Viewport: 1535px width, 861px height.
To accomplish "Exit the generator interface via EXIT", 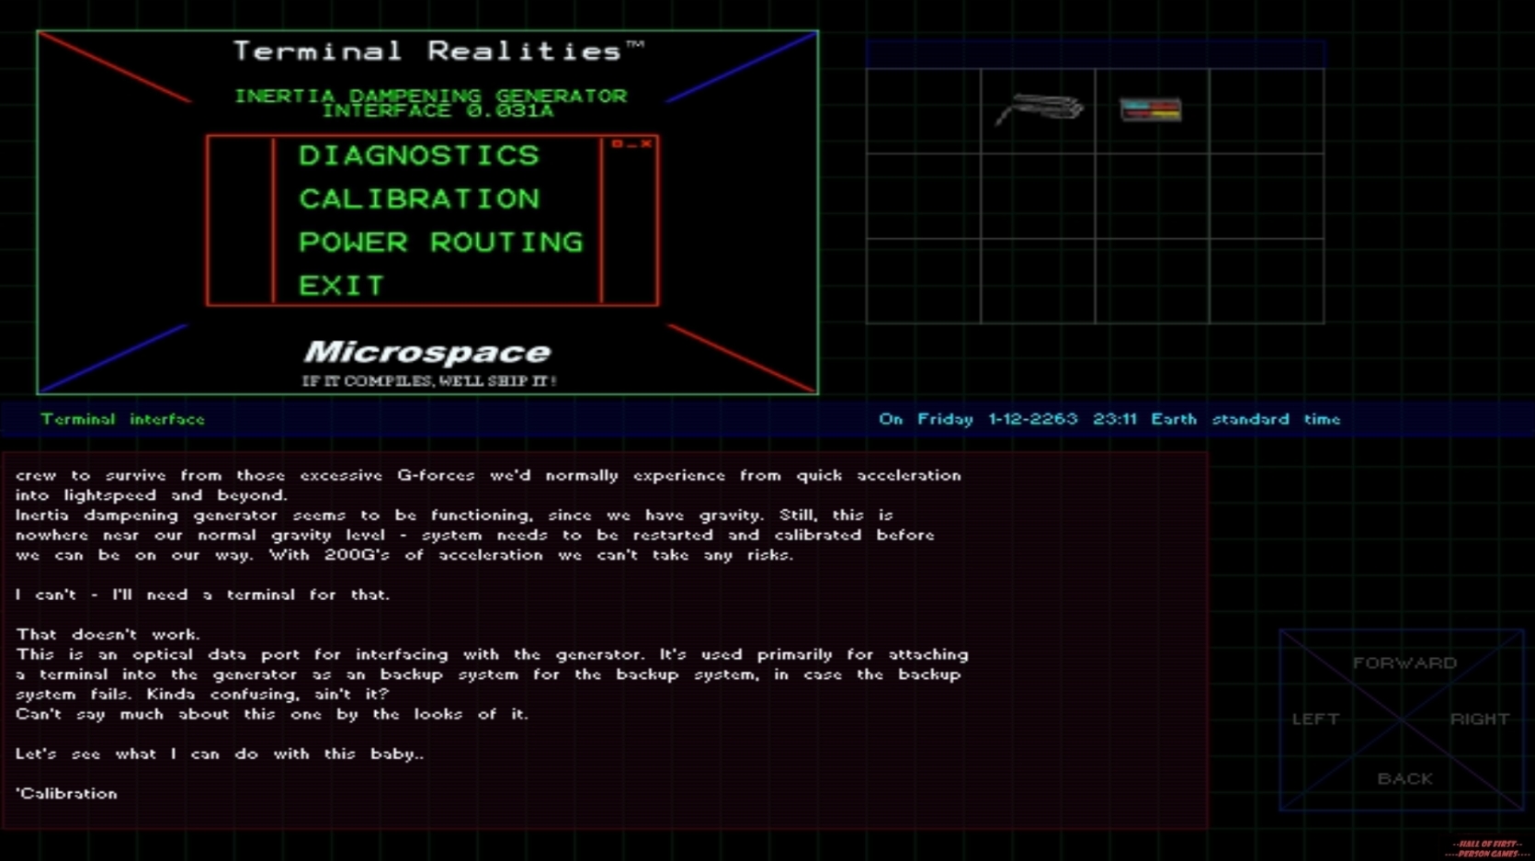I will pyautogui.click(x=341, y=286).
